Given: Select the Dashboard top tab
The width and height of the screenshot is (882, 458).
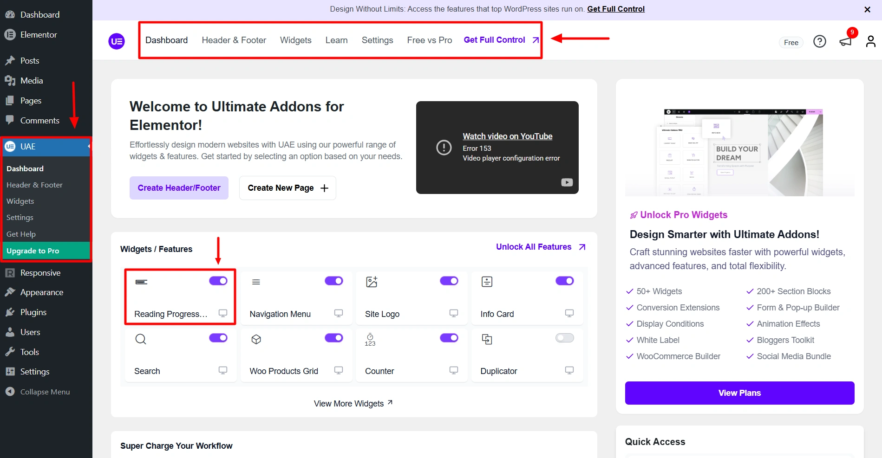Looking at the screenshot, I should tap(167, 40).
